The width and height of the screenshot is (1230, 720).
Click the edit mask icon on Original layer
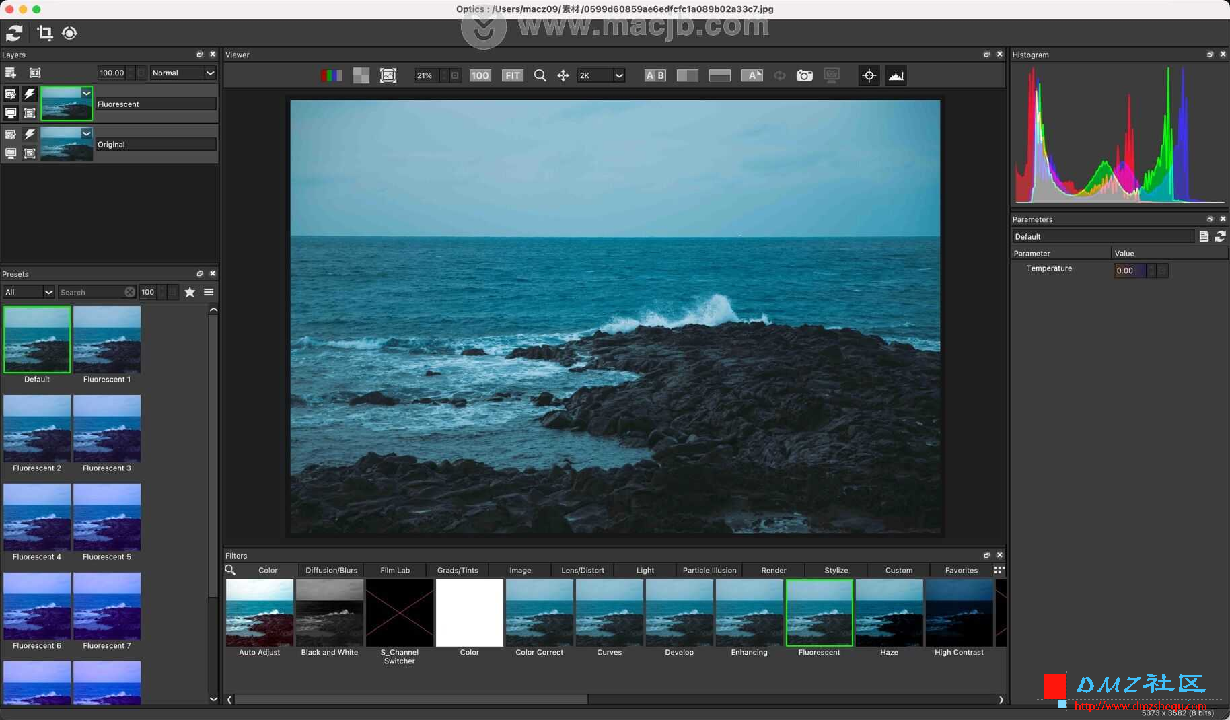pyautogui.click(x=11, y=135)
